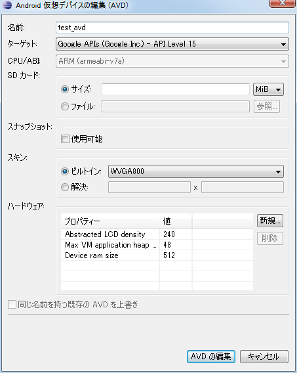The width and height of the screenshot is (297, 373).
Task: Click the AVD の編集 button
Action: tap(211, 357)
